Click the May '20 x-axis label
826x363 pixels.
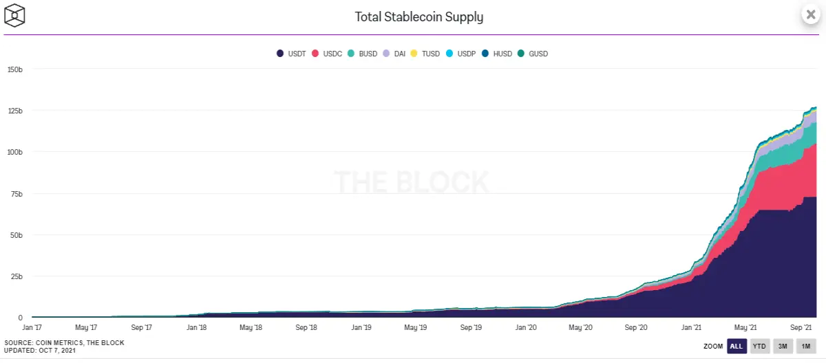tap(582, 328)
